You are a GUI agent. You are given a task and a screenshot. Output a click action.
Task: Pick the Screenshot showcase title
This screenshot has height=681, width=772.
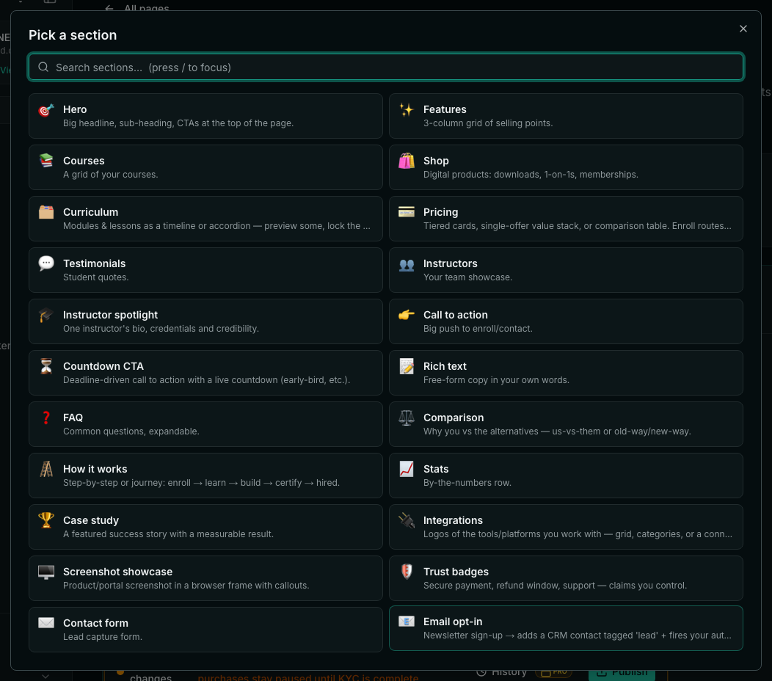click(x=117, y=572)
